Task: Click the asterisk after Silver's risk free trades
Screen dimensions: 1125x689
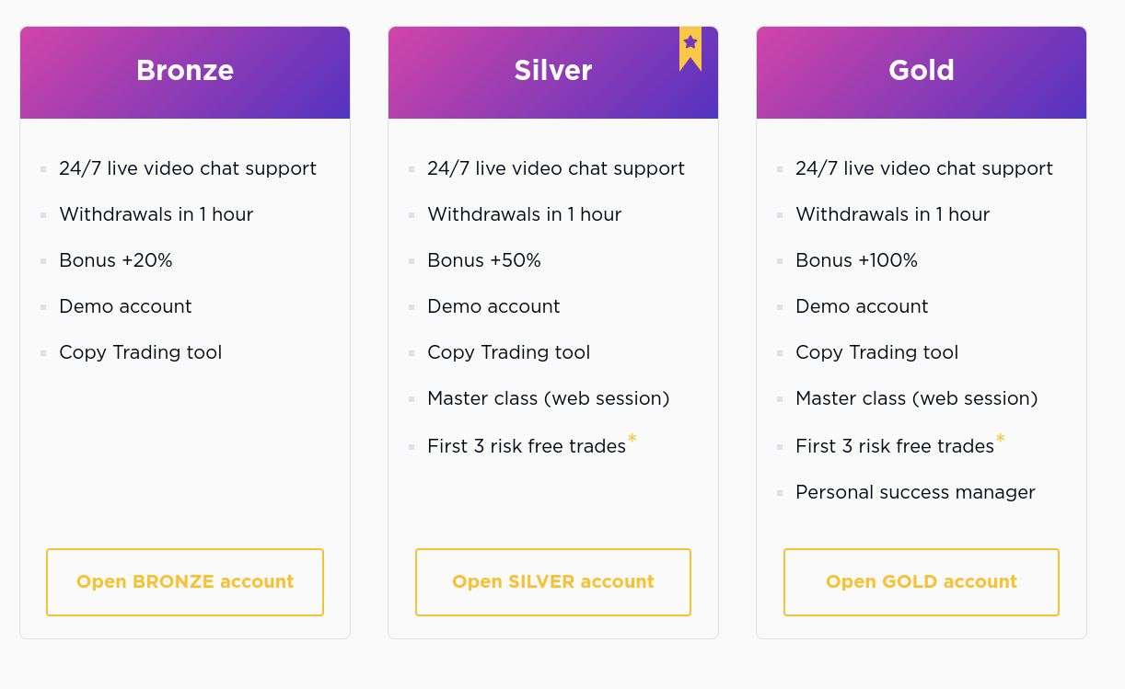Action: 632,440
